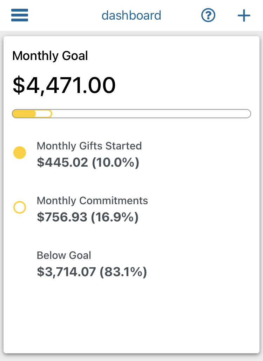Image resolution: width=263 pixels, height=361 pixels.
Task: Click the $445.02 (10.0%) value
Action: click(x=88, y=162)
